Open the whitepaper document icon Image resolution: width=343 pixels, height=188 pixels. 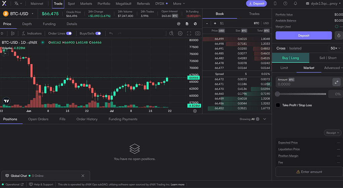(x=187, y=24)
